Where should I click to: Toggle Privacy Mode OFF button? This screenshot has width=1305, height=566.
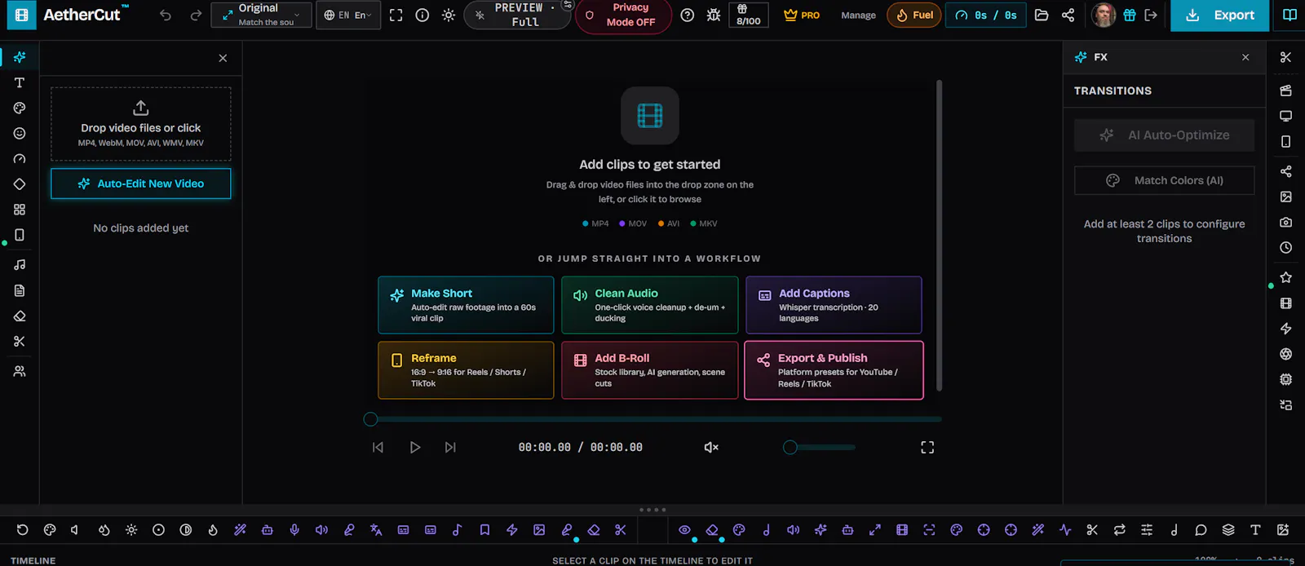623,15
